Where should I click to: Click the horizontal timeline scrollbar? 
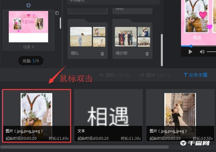[85, 147]
